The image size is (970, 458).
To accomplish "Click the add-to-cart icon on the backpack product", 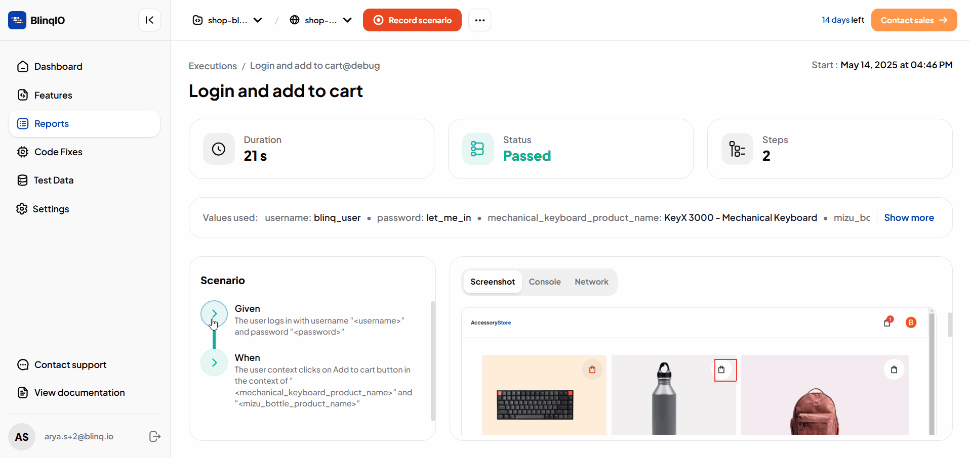I will click(894, 370).
